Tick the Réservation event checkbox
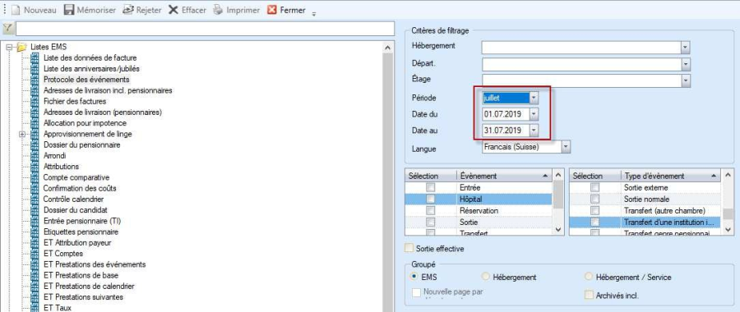The height and width of the screenshot is (312, 740). (x=430, y=210)
